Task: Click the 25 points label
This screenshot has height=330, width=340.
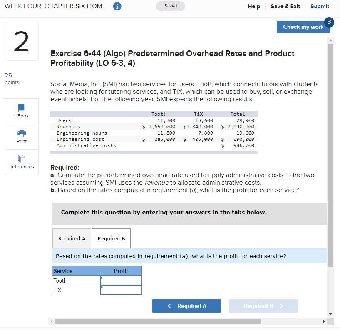Action: pos(12,79)
